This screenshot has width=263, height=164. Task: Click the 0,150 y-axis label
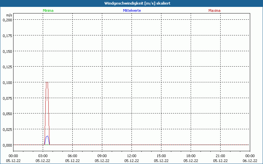coord(7,51)
